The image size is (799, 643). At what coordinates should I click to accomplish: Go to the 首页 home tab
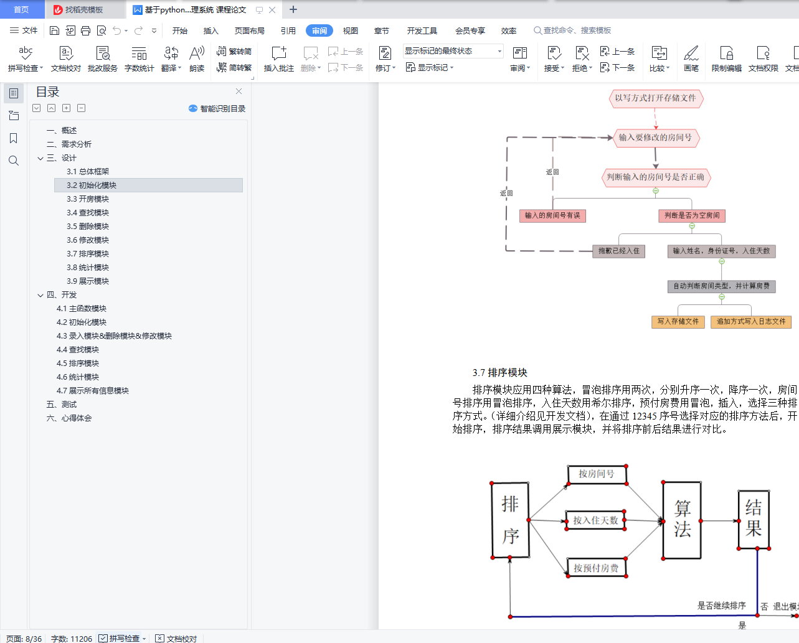(21, 9)
